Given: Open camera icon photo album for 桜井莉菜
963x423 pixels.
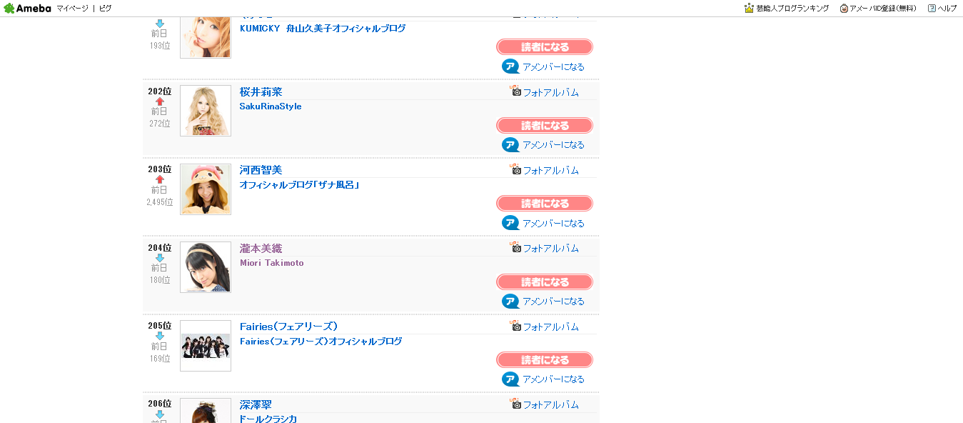Looking at the screenshot, I should tap(516, 91).
